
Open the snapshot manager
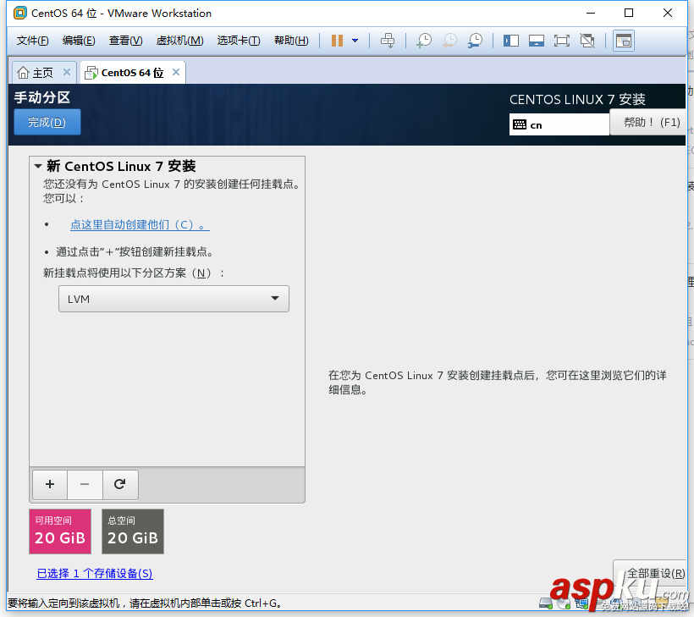(x=476, y=41)
